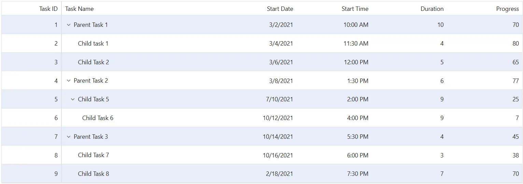
Task: Click the Progress column header
Action: pos(484,9)
